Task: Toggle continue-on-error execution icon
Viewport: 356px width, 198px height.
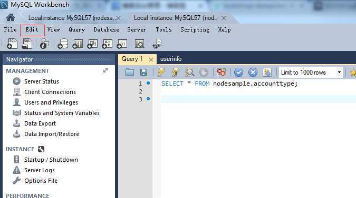Action: click(221, 72)
